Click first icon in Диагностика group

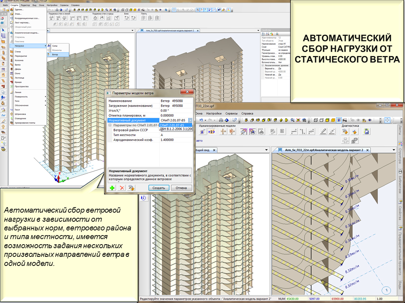[x=344, y=131]
